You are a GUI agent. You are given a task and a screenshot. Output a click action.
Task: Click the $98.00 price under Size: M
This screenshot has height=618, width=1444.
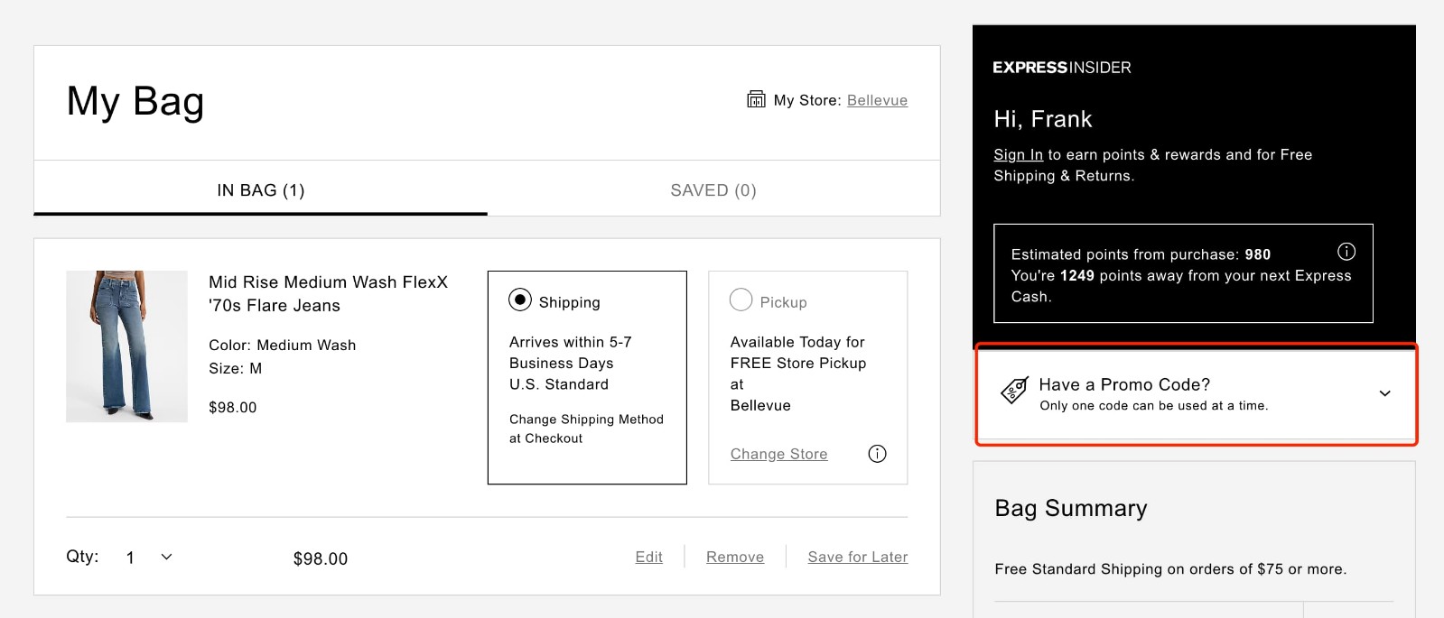(233, 407)
